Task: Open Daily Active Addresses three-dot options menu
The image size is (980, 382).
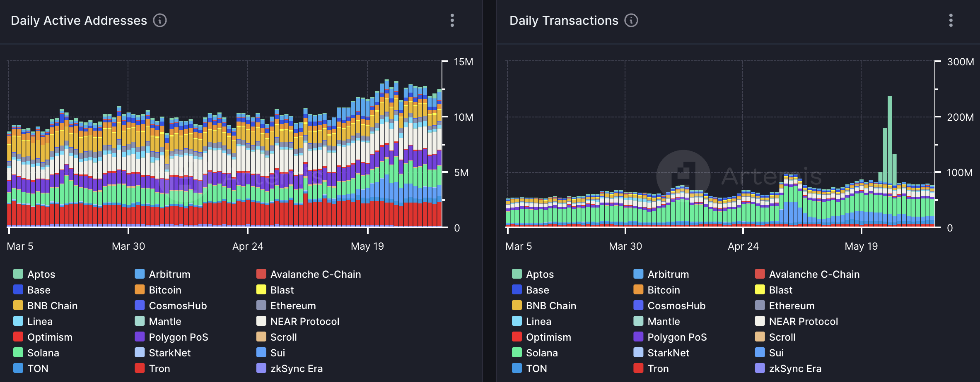Action: tap(452, 20)
